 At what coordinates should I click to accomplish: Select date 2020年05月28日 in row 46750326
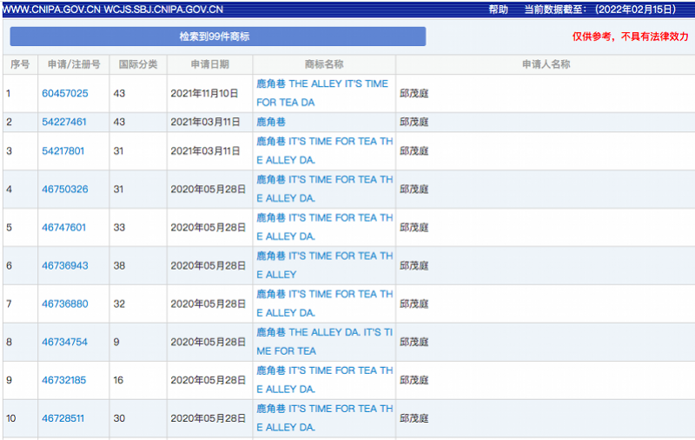click(208, 189)
